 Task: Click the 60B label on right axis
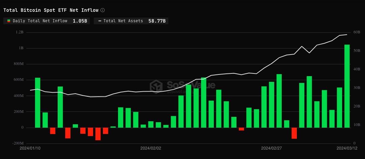click(357, 32)
